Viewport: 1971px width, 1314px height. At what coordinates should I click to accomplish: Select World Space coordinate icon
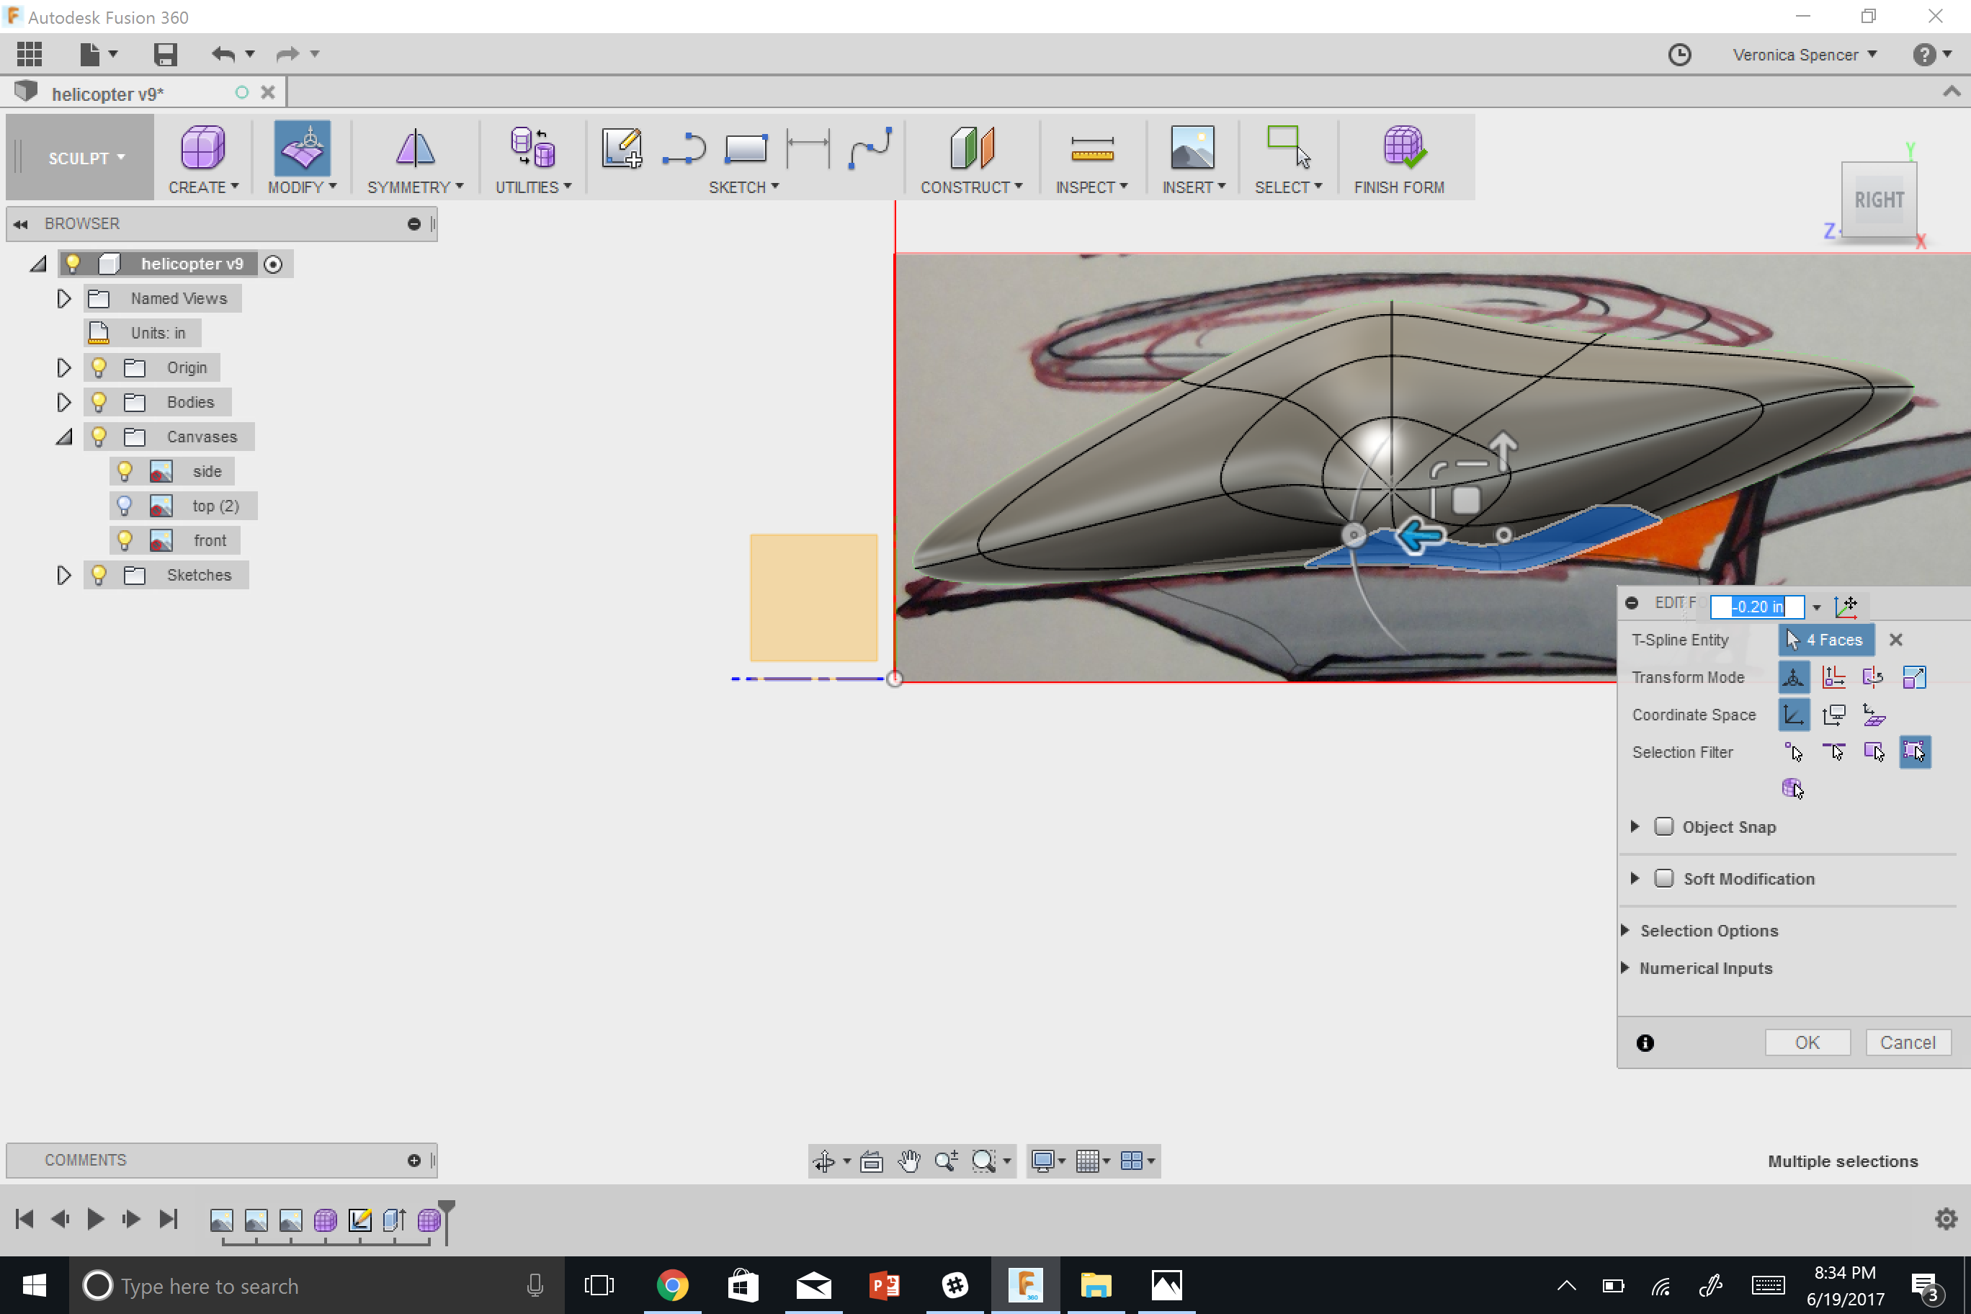click(1793, 715)
